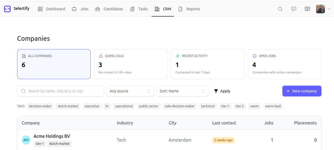This screenshot has width=334, height=150.
Task: Toggle the public sector tag filter
Action: tap(149, 106)
